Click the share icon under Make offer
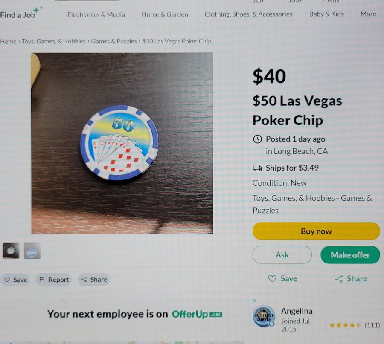This screenshot has width=384, height=344. (338, 279)
